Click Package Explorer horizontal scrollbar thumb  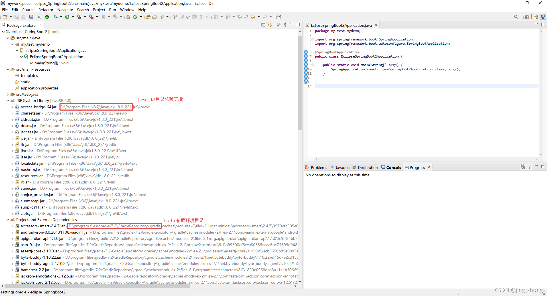pyautogui.click(x=97, y=286)
